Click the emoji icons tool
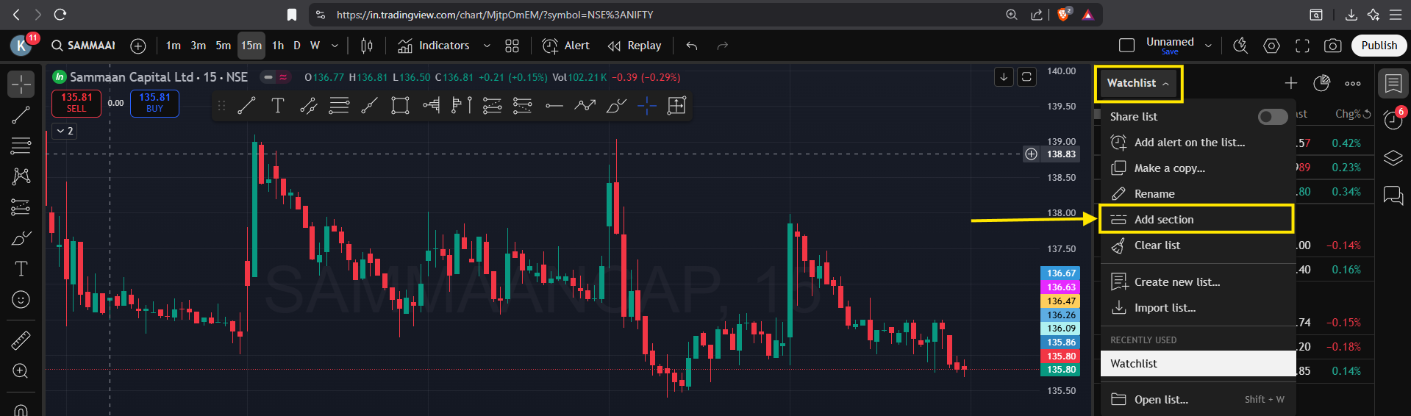Image resolution: width=1411 pixels, height=416 pixels. (21, 300)
